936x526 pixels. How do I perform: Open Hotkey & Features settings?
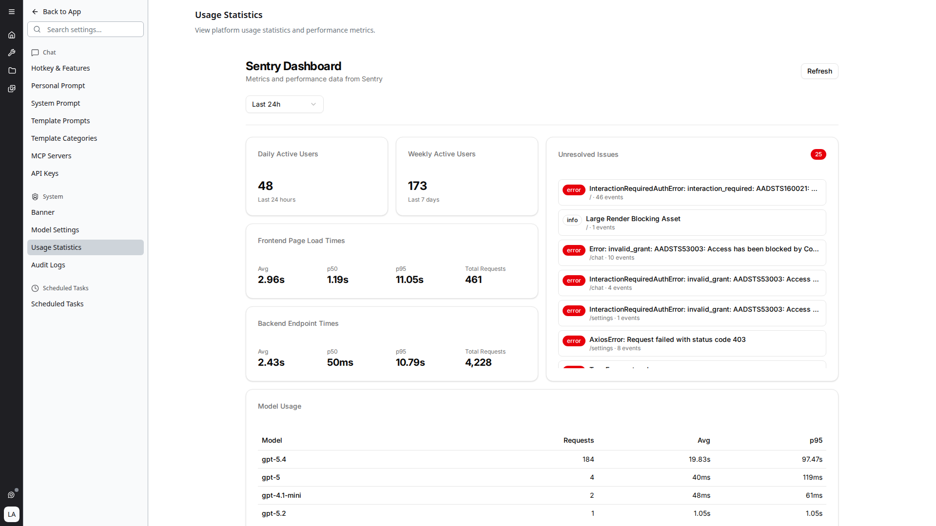pyautogui.click(x=85, y=68)
